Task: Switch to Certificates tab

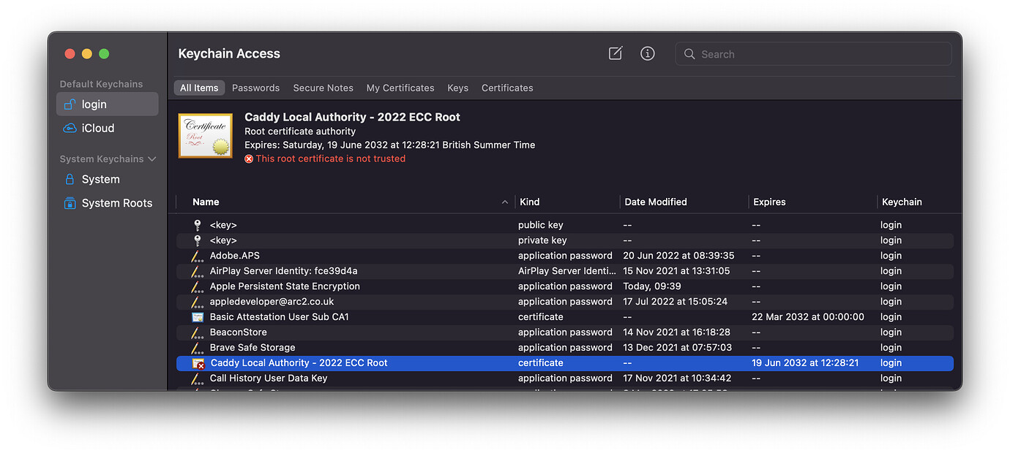Action: point(507,88)
